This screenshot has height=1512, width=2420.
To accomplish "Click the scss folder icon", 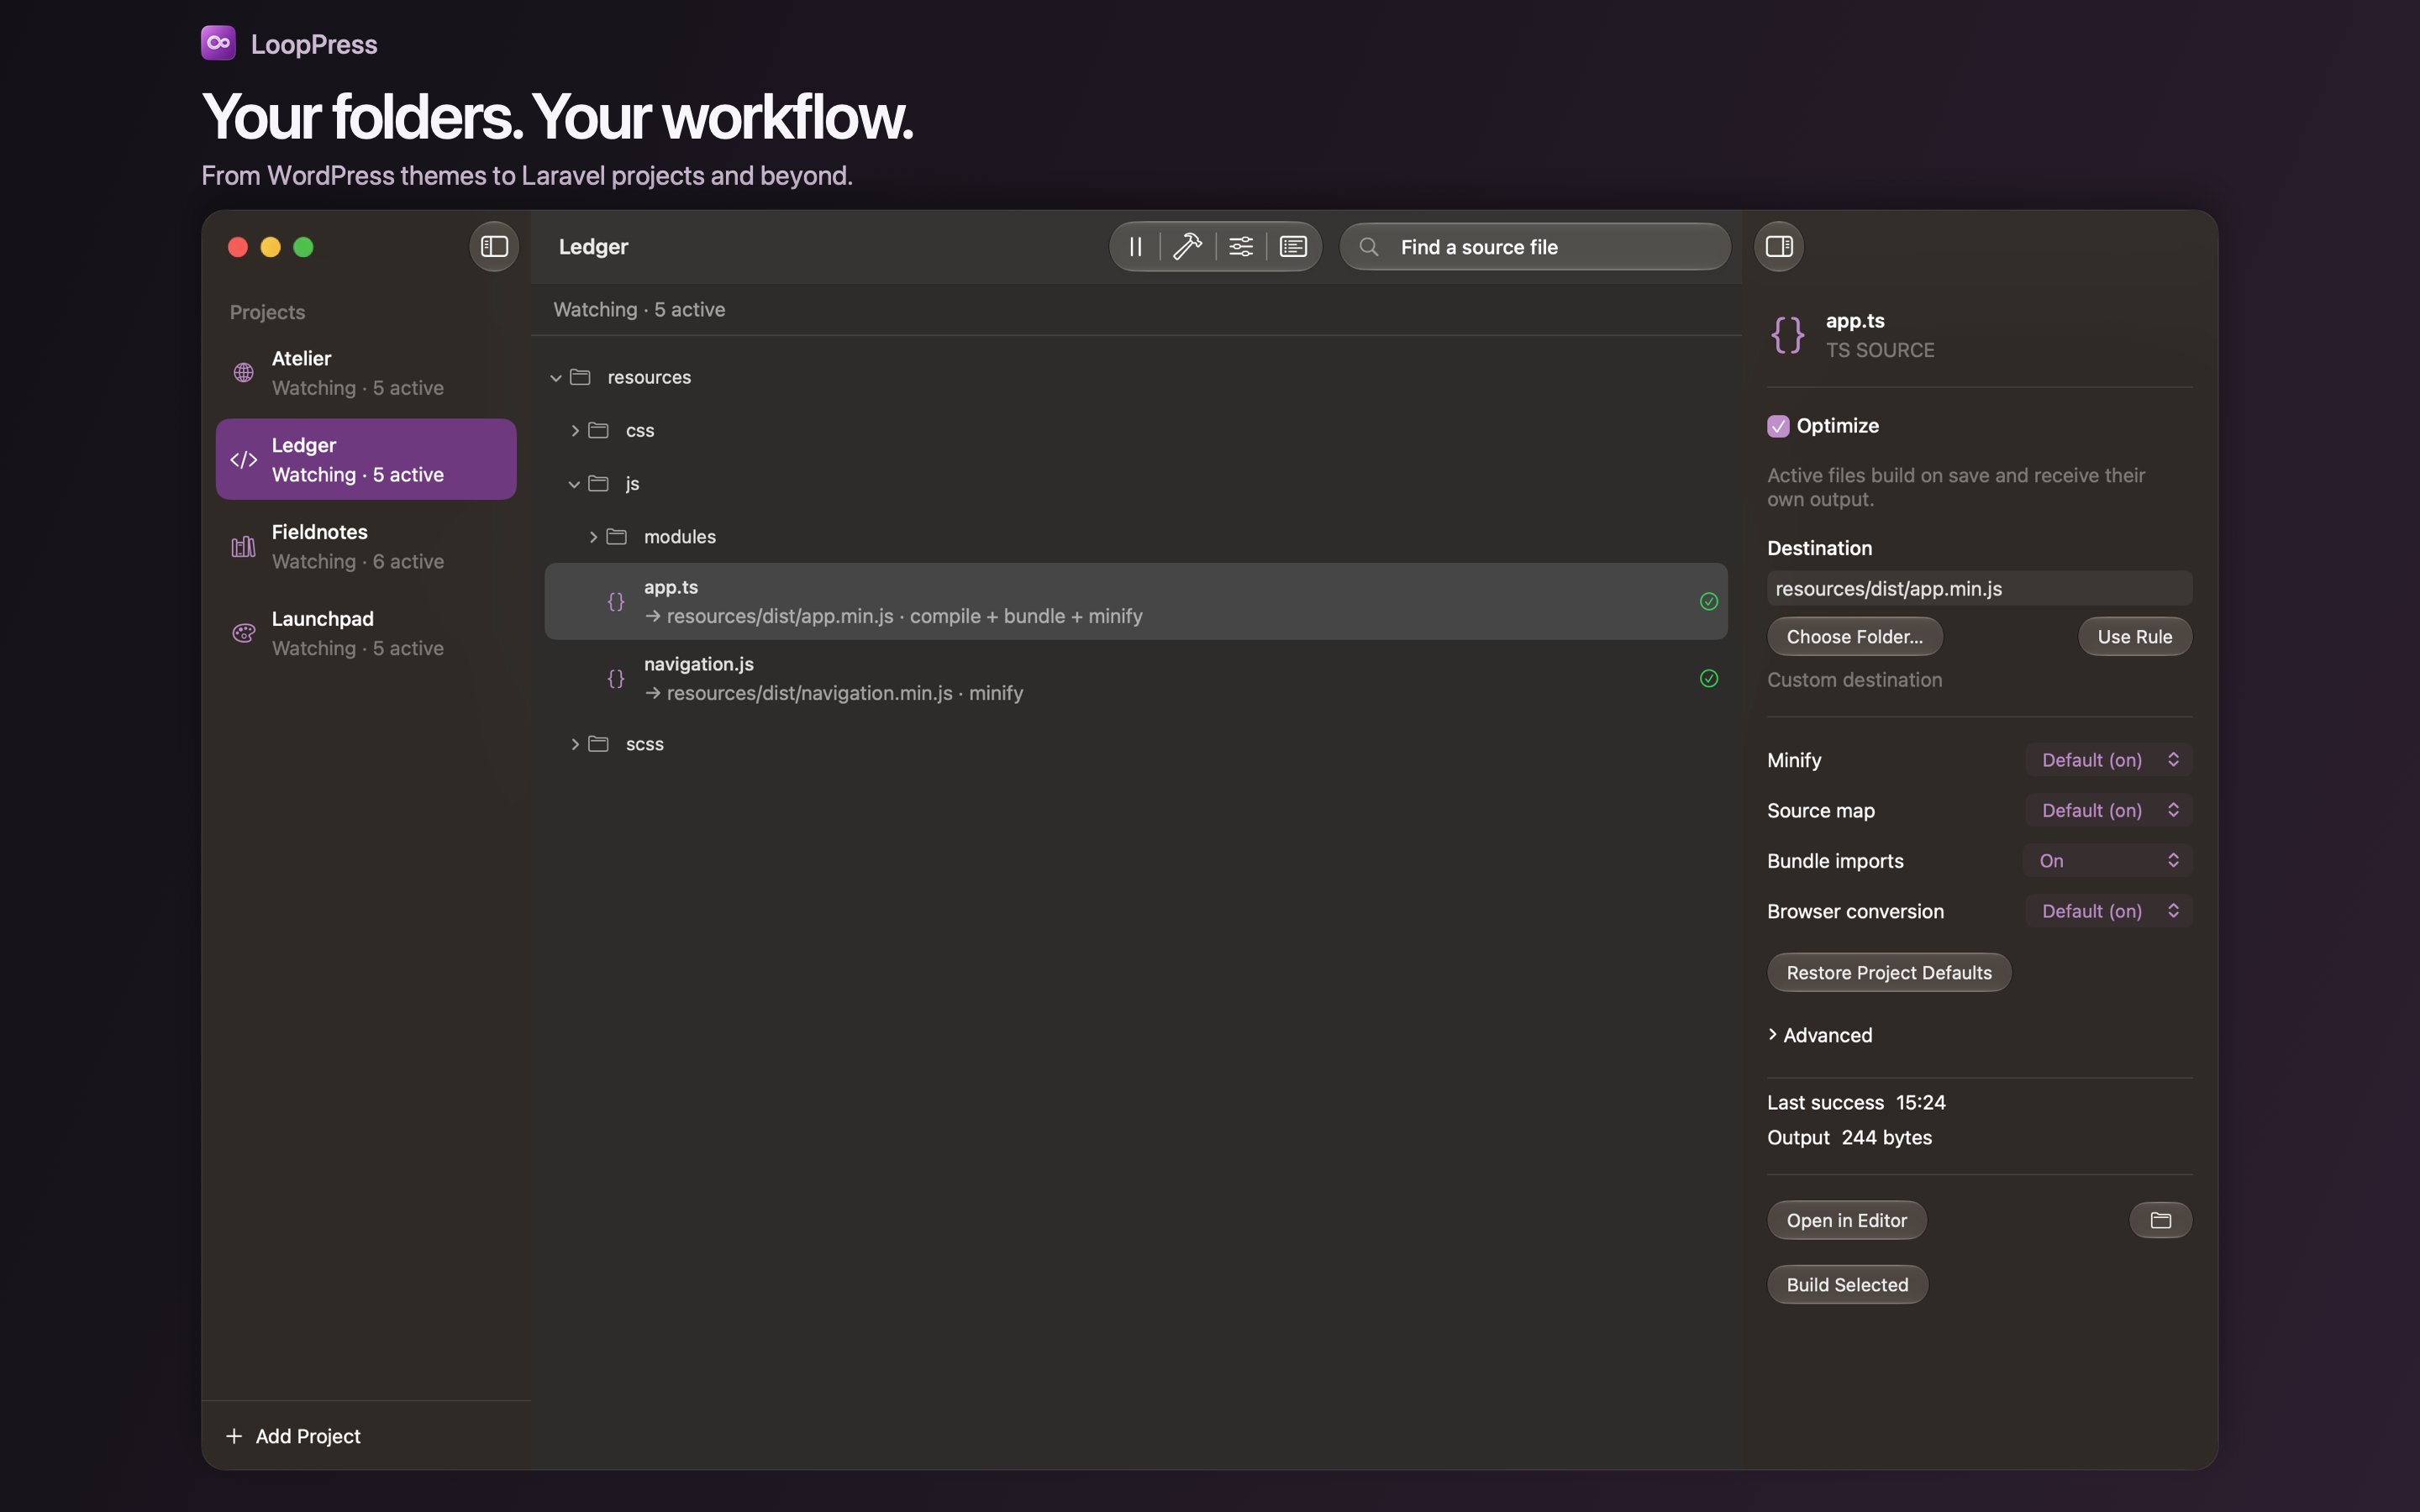I will (x=598, y=744).
